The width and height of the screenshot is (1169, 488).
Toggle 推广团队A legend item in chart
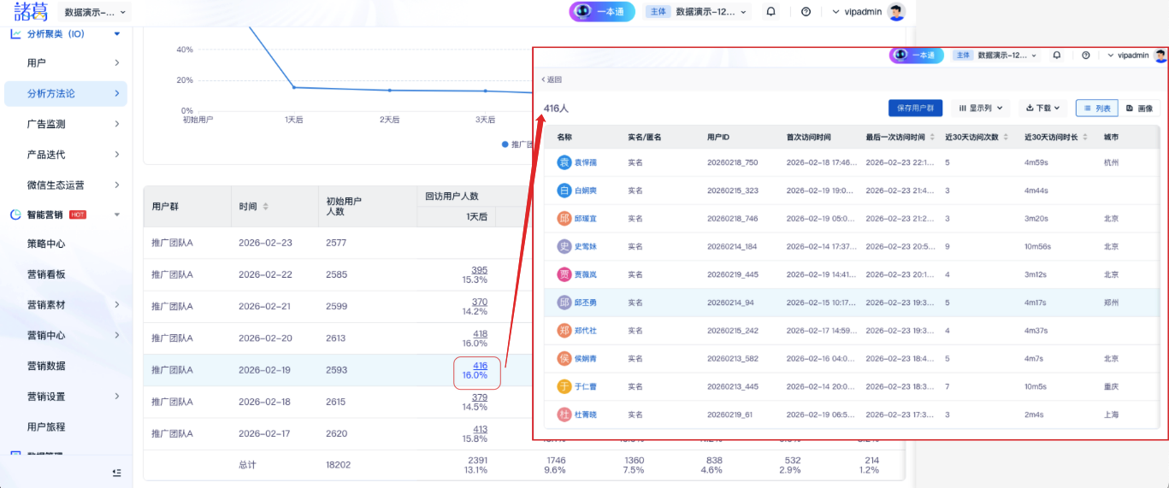tap(517, 144)
